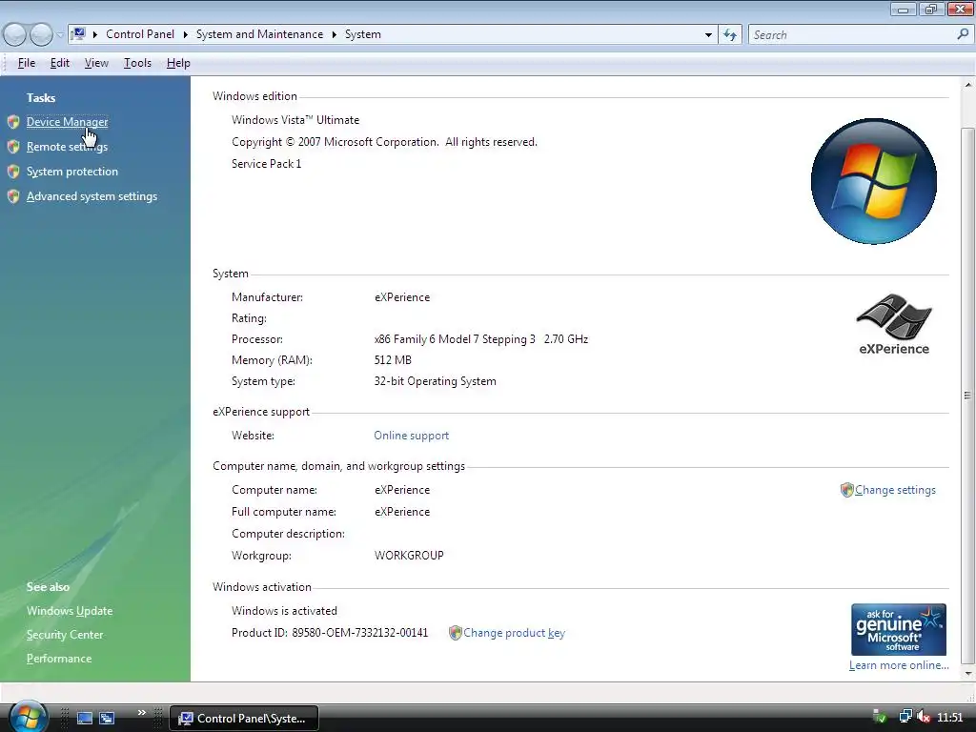Click the vertical scrollbar thumb
Screen dimensions: 976x732
point(968,396)
